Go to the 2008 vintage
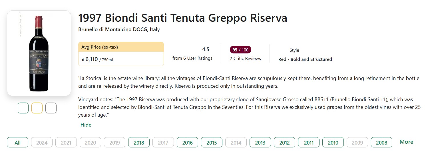 pos(381,143)
